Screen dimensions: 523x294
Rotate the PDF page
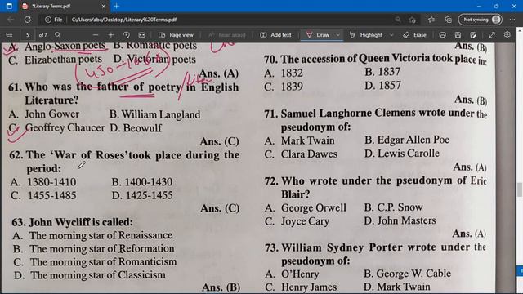point(127,34)
